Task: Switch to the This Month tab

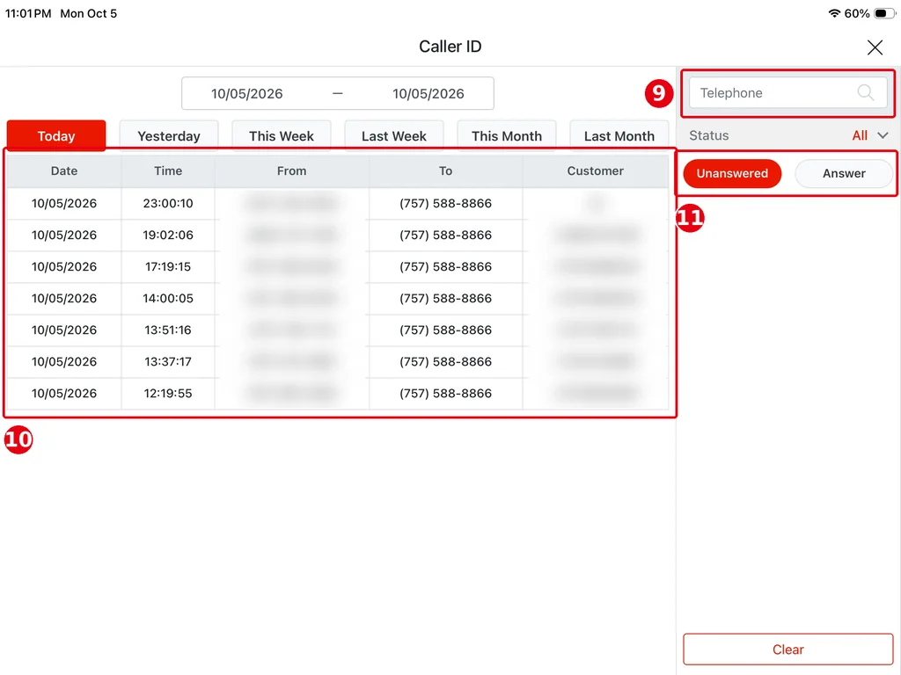Action: (507, 136)
